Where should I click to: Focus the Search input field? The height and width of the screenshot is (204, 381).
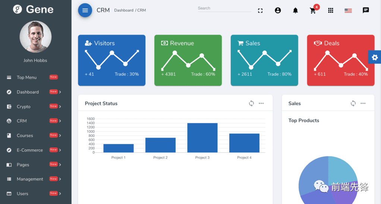[224, 8]
